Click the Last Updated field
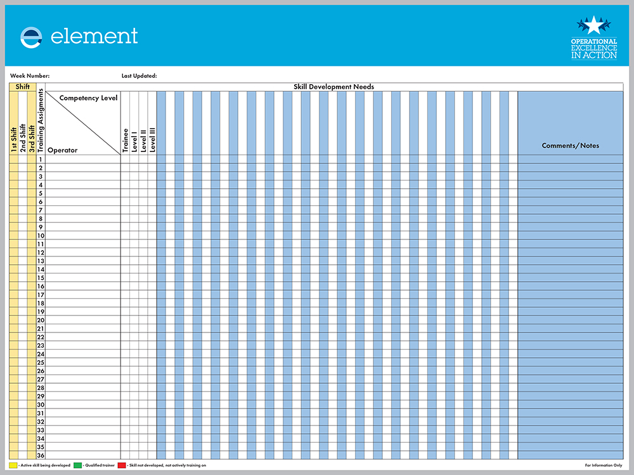 [190, 76]
